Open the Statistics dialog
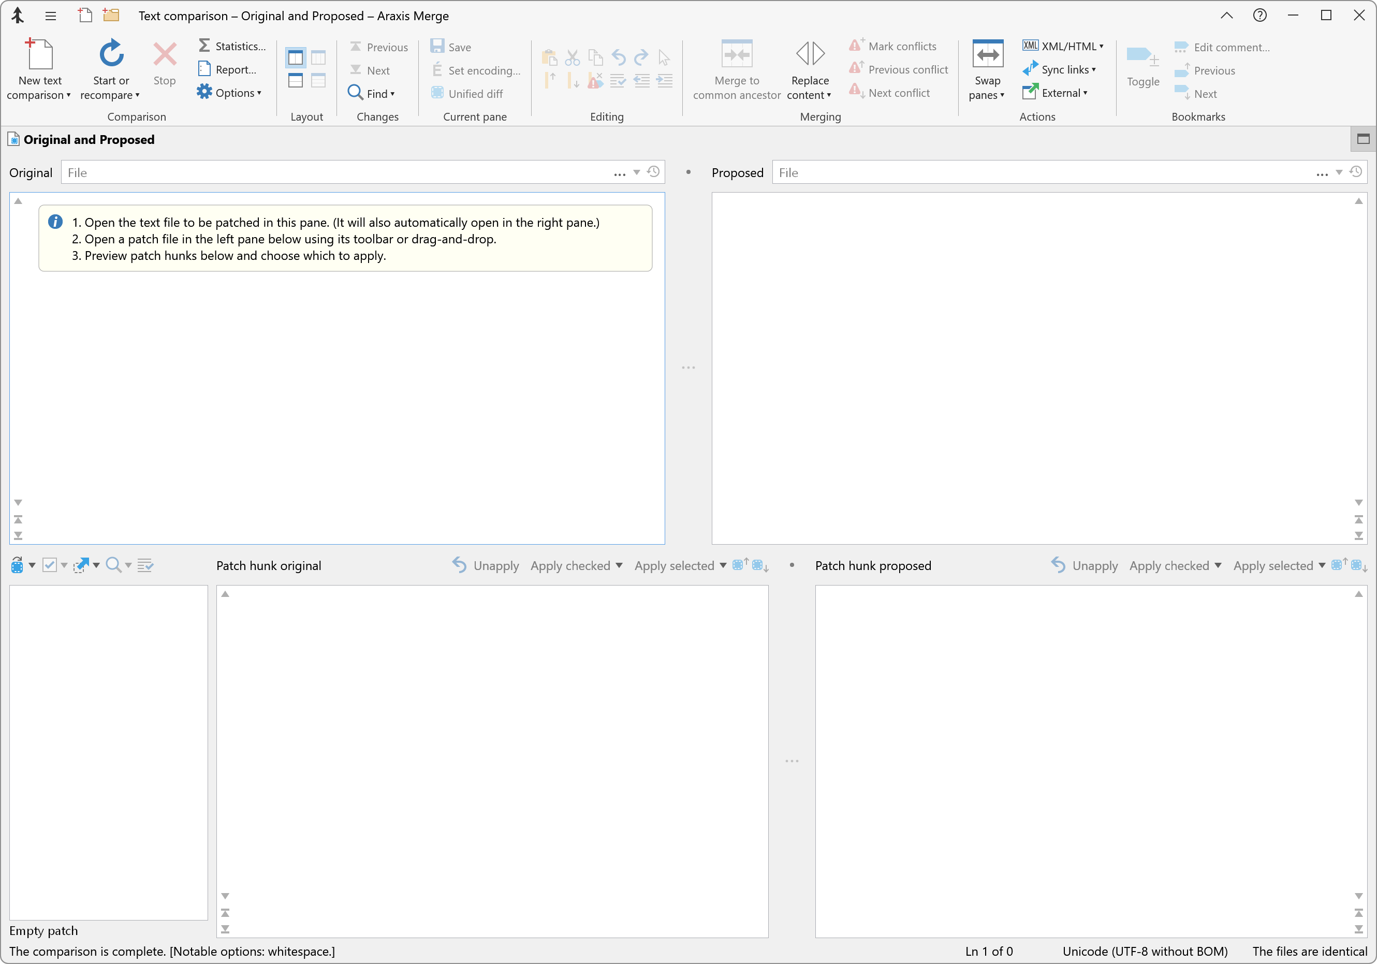The height and width of the screenshot is (964, 1377). click(x=232, y=46)
